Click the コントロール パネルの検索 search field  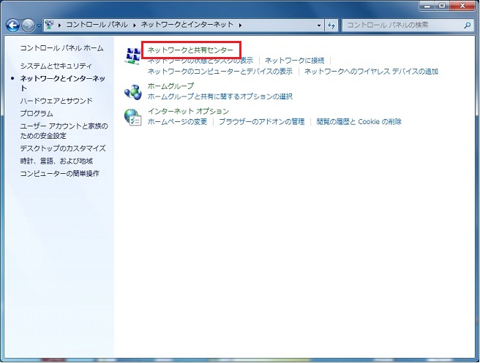tap(401, 25)
